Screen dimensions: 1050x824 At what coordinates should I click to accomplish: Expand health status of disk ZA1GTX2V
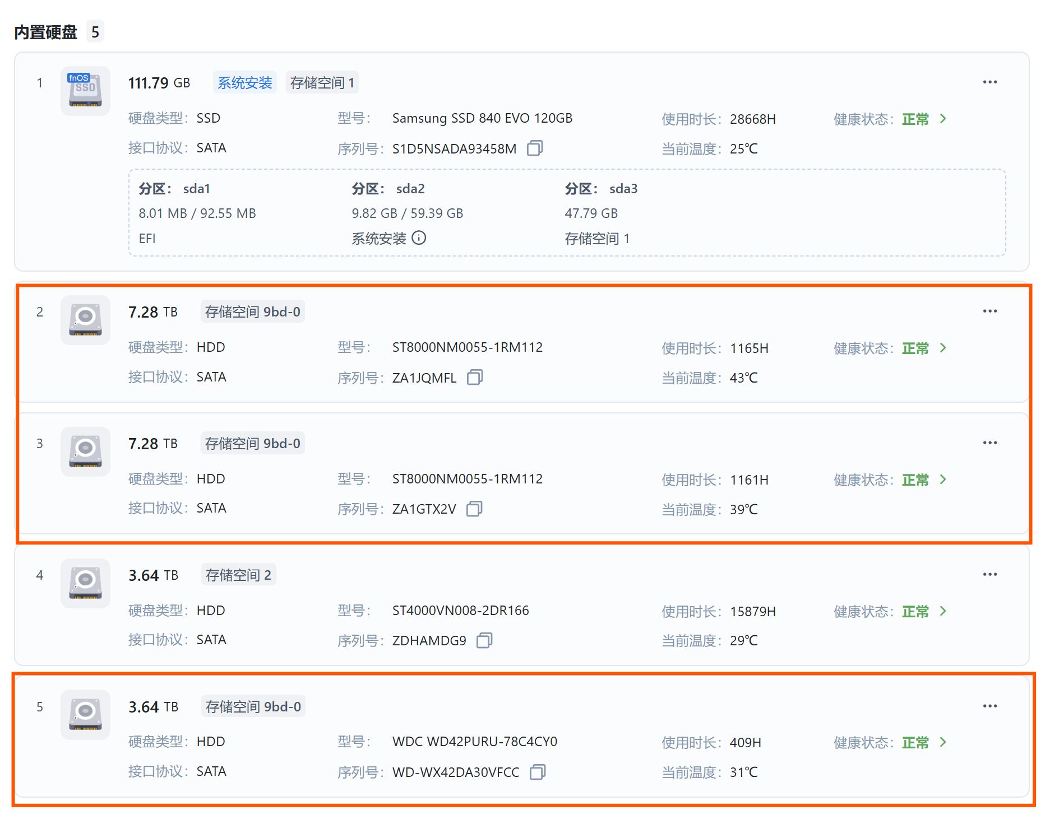(x=943, y=479)
